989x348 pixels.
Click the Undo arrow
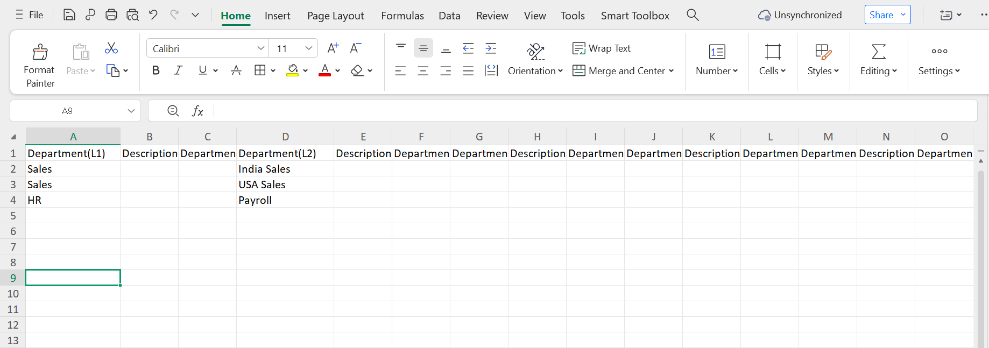(x=153, y=15)
